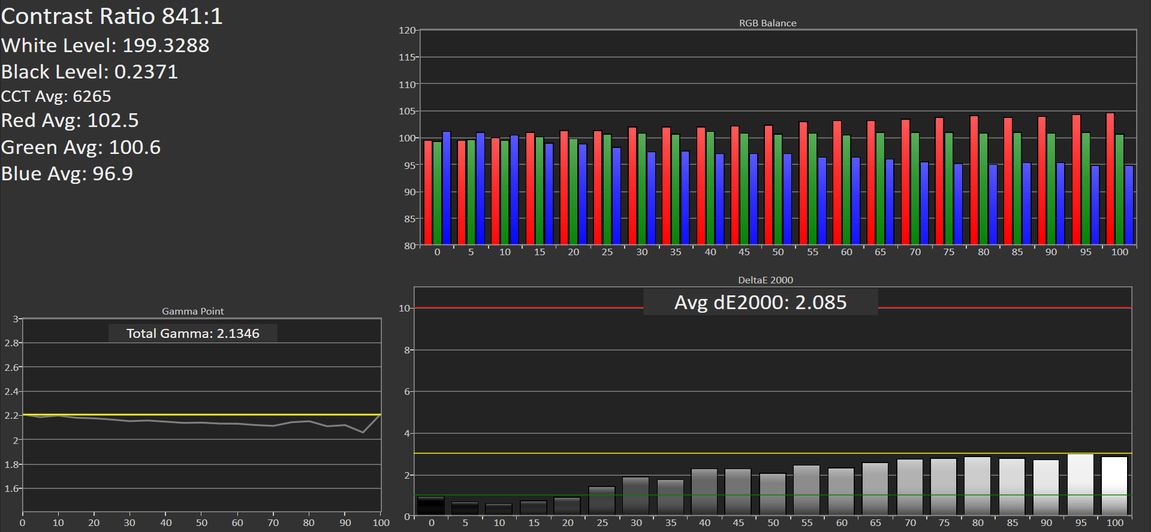Click the blue bar at 95 in RGB Balance

(1095, 205)
